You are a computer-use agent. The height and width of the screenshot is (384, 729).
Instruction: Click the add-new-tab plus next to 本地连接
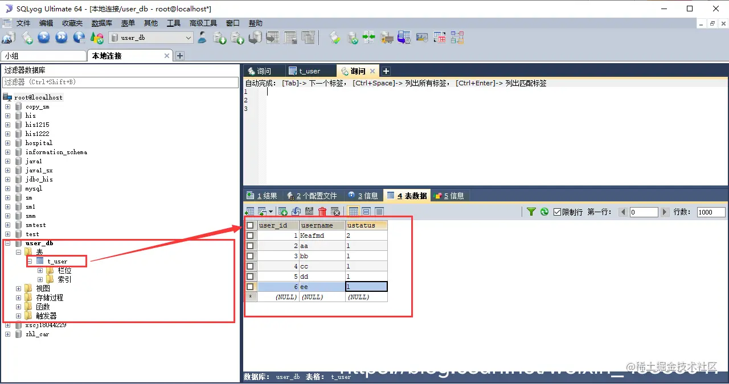(180, 56)
